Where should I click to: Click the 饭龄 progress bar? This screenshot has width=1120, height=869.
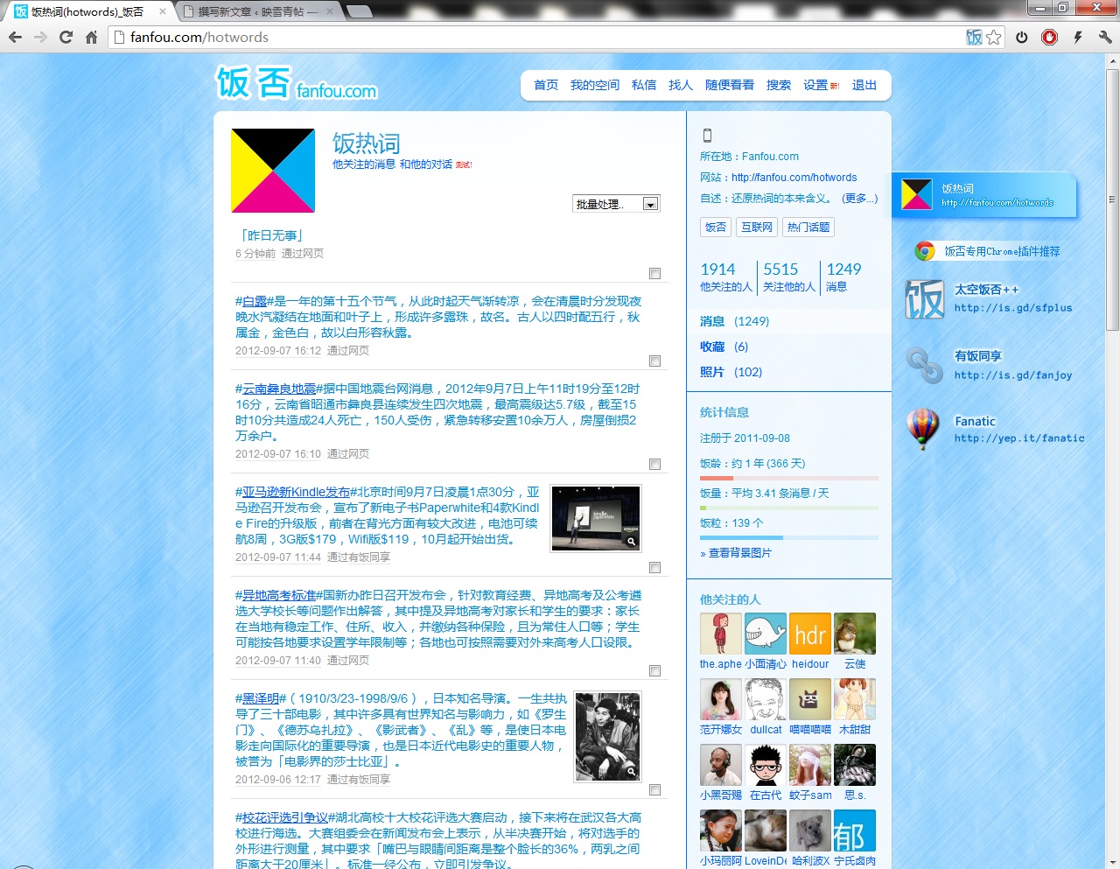(789, 478)
